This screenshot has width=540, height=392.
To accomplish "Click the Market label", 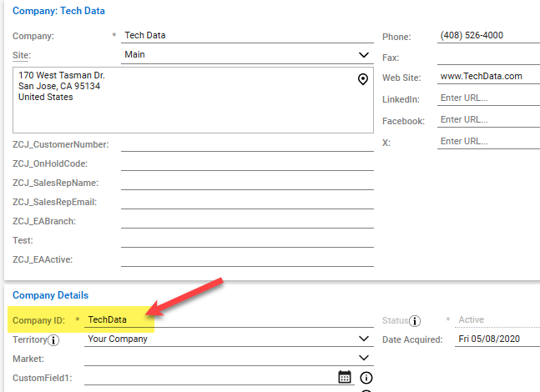I will pyautogui.click(x=28, y=359).
